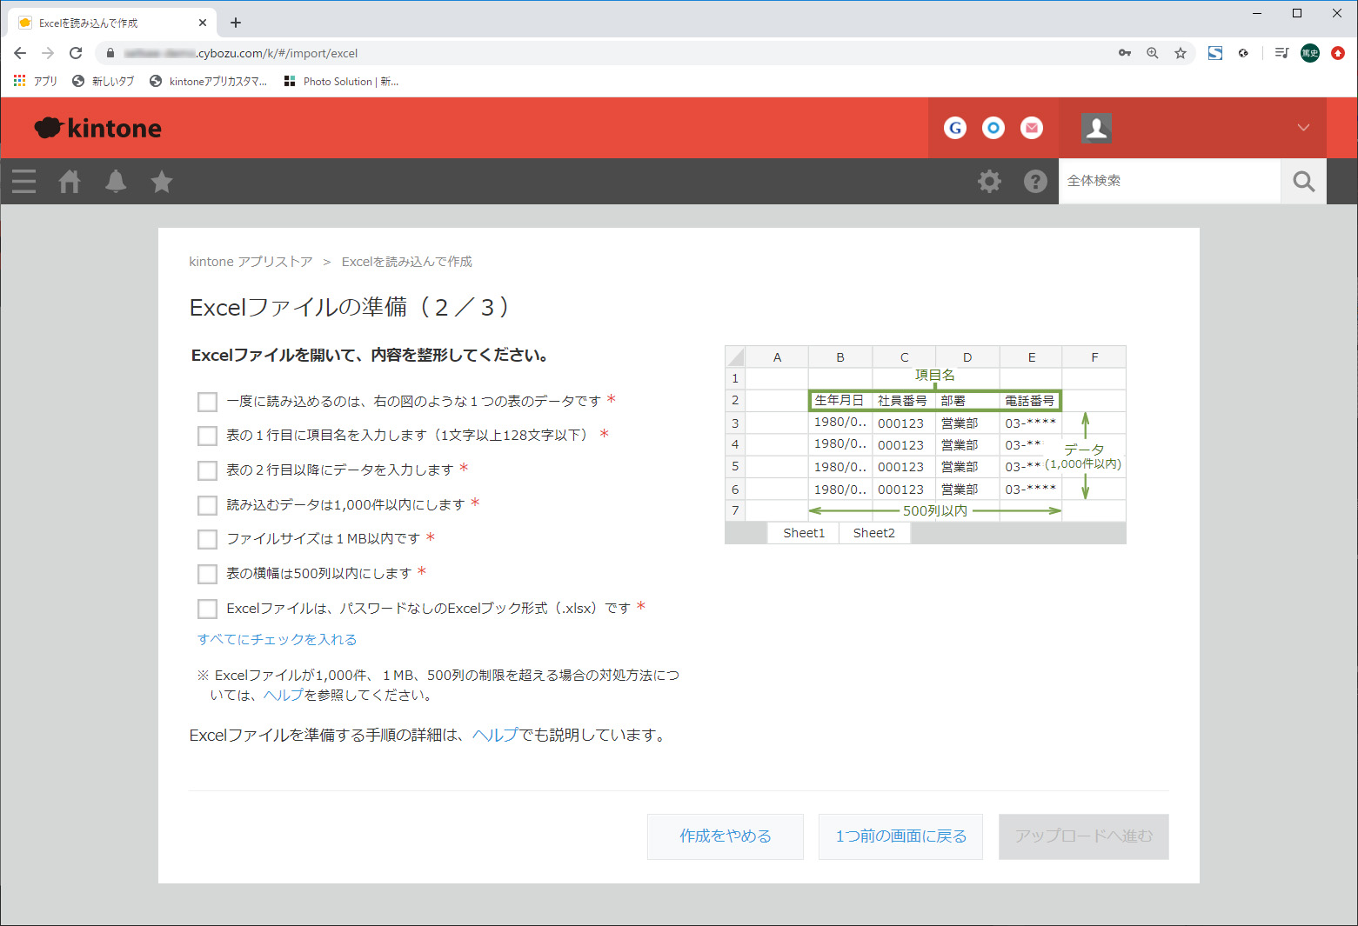Open ヘルプ link in 手順の詳細 sentence
The width and height of the screenshot is (1358, 926).
click(x=495, y=735)
